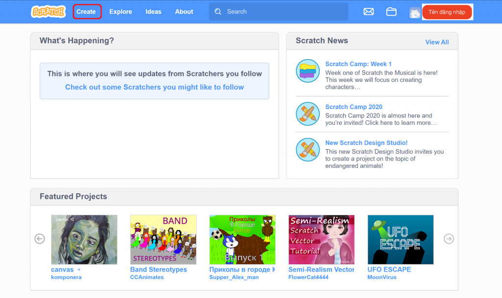Click the Featured Projects heading
502x298 pixels.
click(x=74, y=196)
